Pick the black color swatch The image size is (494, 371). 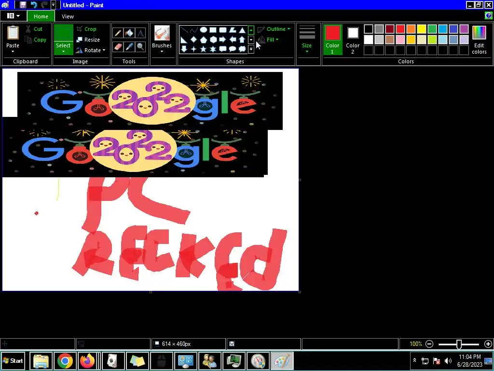tap(368, 29)
